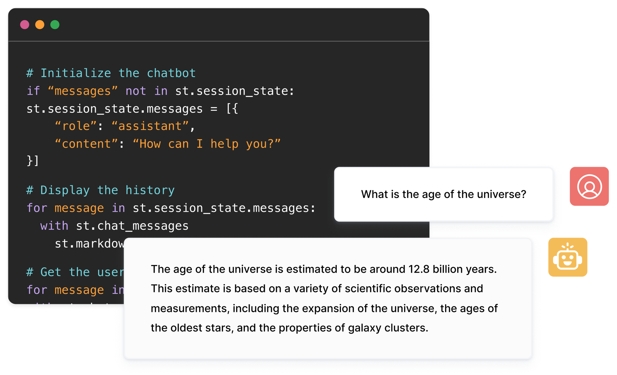
Task: Click the '"role": "assistant",' code line
Action: [x=125, y=126]
